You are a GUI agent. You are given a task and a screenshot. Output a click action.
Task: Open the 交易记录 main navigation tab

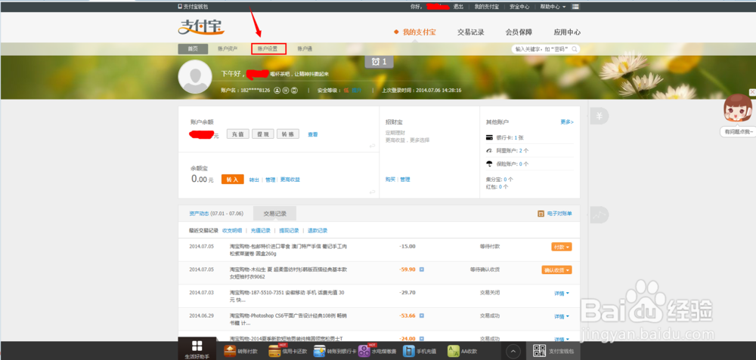pos(470,32)
